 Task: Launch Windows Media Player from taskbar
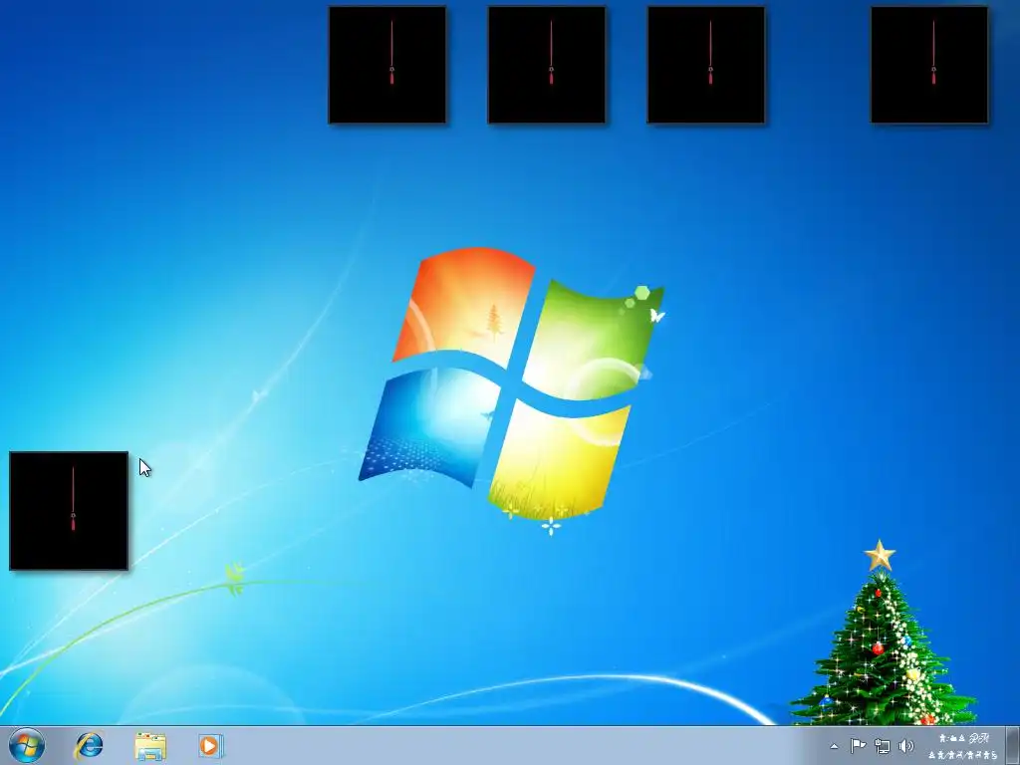tap(211, 745)
